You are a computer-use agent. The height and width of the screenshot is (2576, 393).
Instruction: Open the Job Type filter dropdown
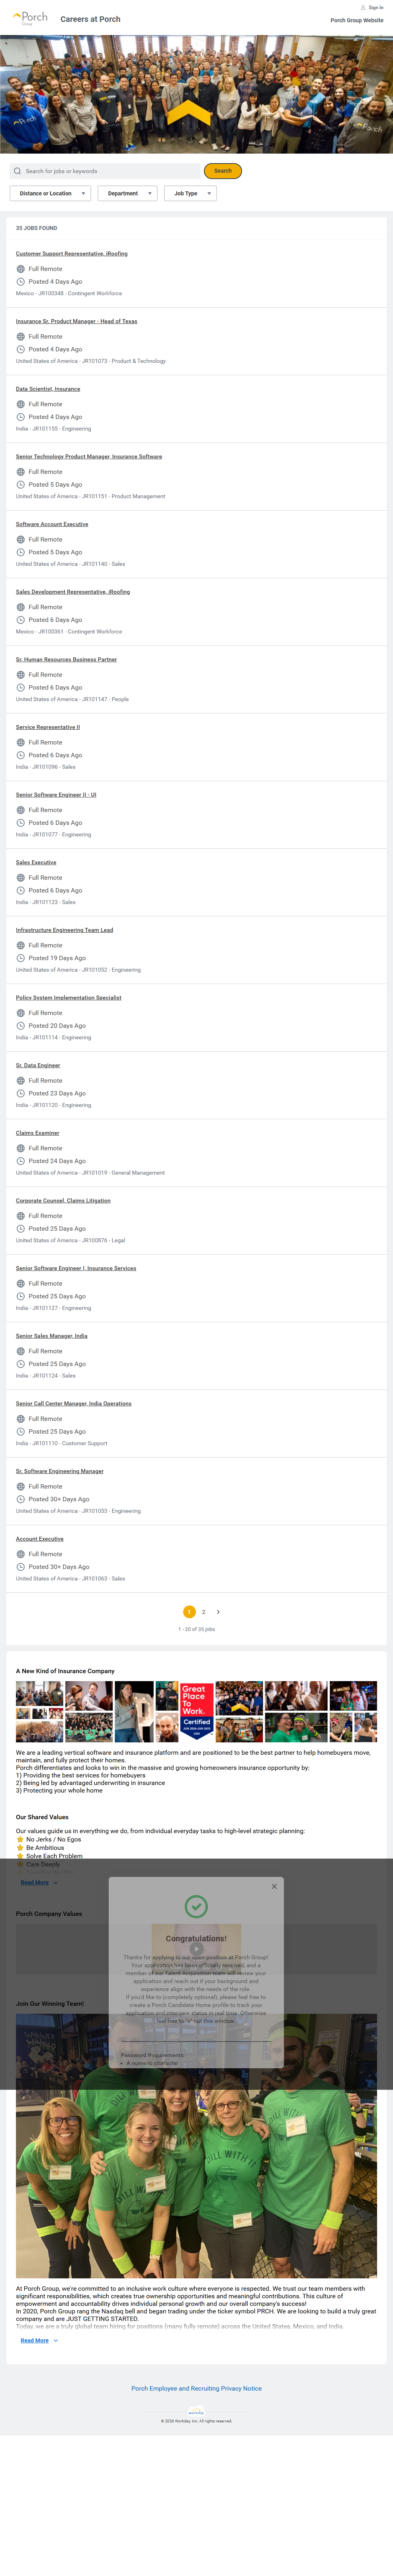(x=190, y=193)
